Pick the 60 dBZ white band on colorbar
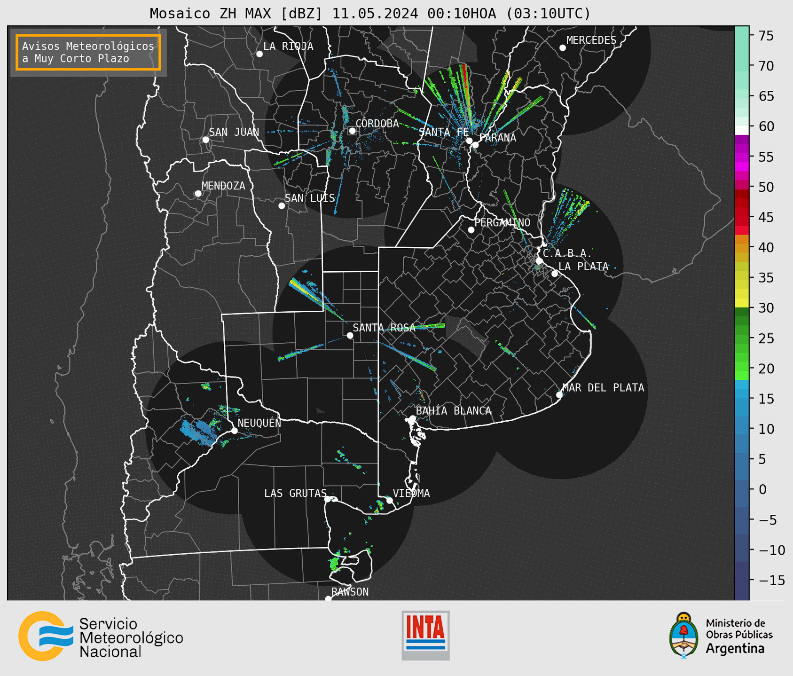This screenshot has width=793, height=676. pyautogui.click(x=742, y=130)
